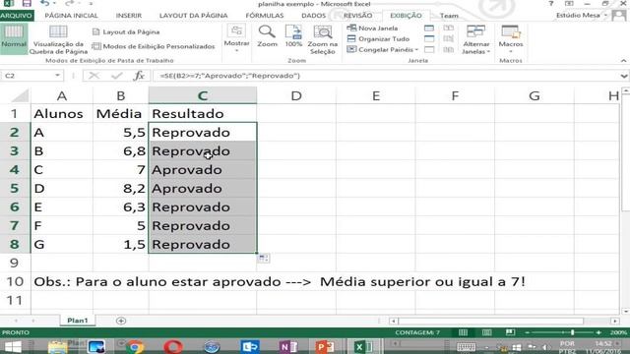630x354 pixels.
Task: Switch to the Team tab
Action: 449,16
